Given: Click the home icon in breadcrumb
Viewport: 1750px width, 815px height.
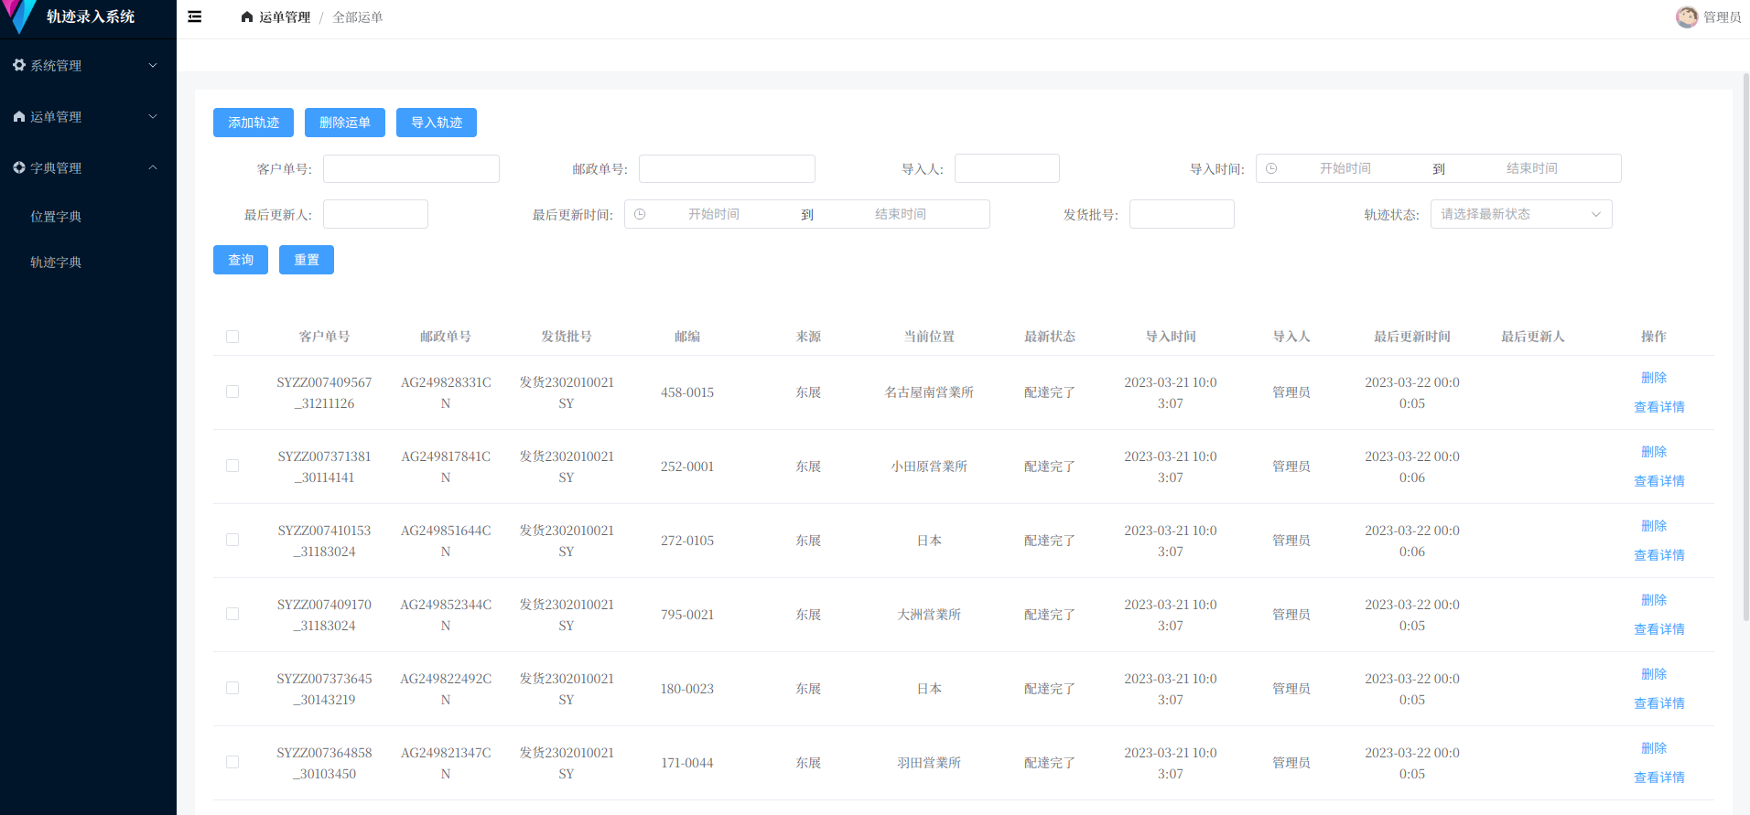Looking at the screenshot, I should point(247,16).
